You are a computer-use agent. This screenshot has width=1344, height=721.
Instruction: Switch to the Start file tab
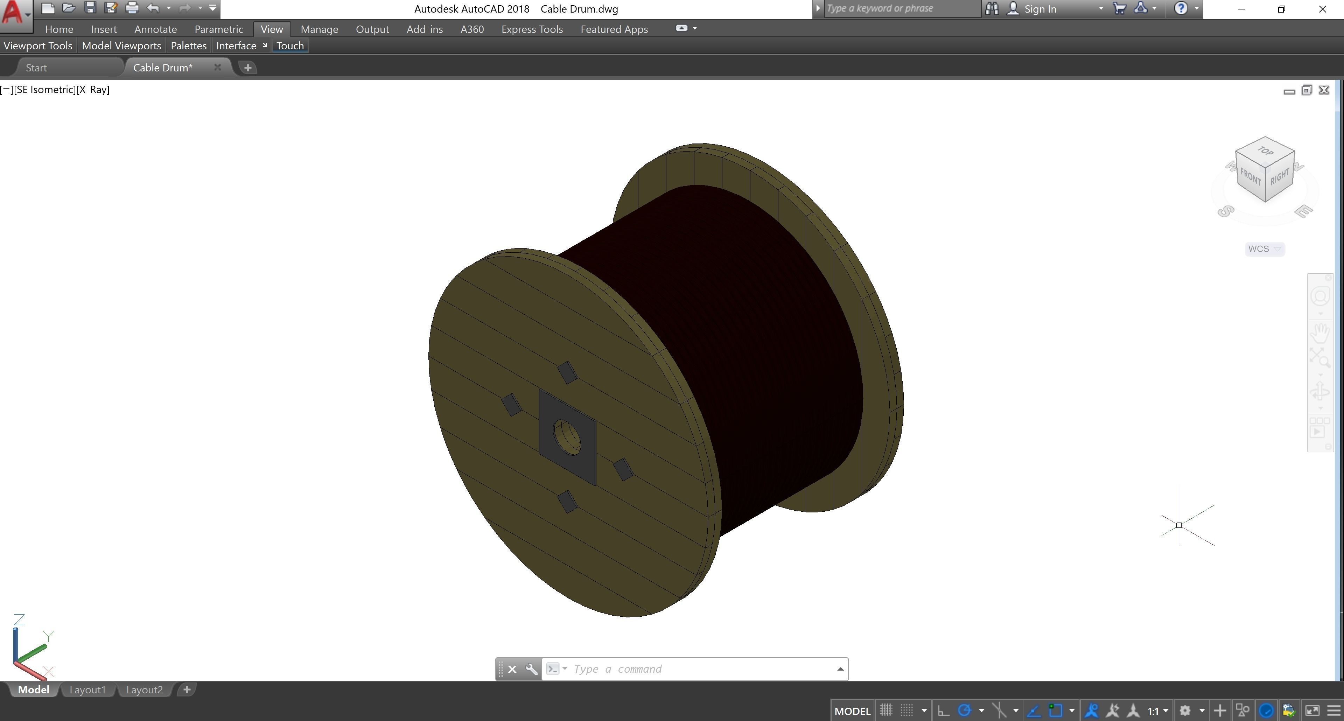coord(36,68)
